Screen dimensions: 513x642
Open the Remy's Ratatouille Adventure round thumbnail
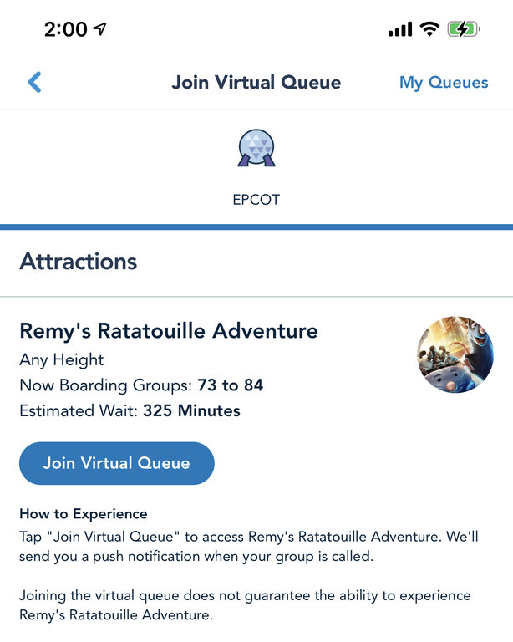click(455, 354)
